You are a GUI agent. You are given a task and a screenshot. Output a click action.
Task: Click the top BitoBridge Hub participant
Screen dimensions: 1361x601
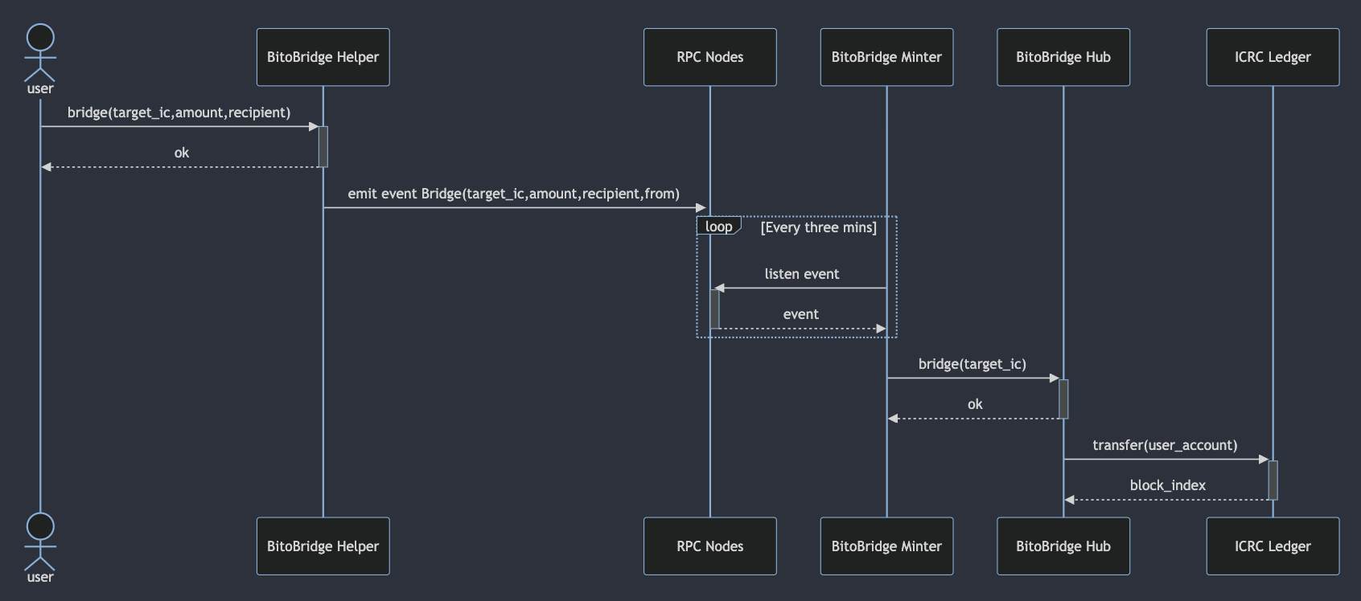1063,57
